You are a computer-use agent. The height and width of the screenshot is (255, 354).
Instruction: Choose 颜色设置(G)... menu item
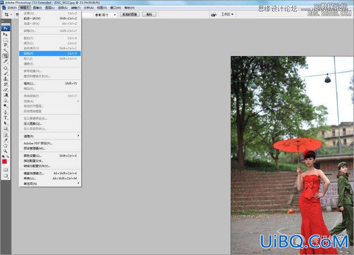(x=50, y=156)
